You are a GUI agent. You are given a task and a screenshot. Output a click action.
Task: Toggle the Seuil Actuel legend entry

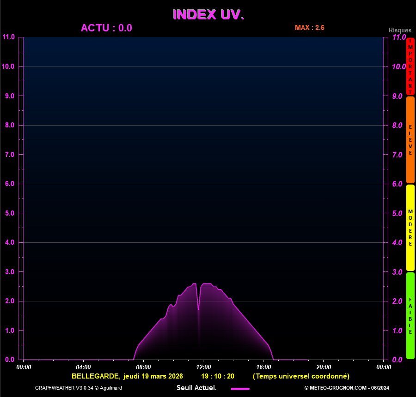click(196, 388)
